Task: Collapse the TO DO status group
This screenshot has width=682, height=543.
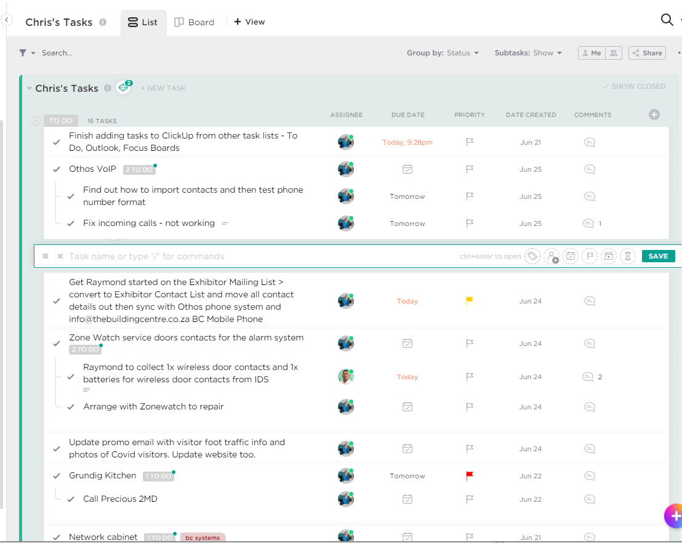Action: pyautogui.click(x=36, y=121)
